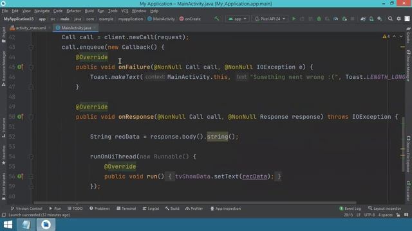Image resolution: width=412 pixels, height=231 pixels.
Task: Open the Terminal tool window
Action: coord(126,209)
